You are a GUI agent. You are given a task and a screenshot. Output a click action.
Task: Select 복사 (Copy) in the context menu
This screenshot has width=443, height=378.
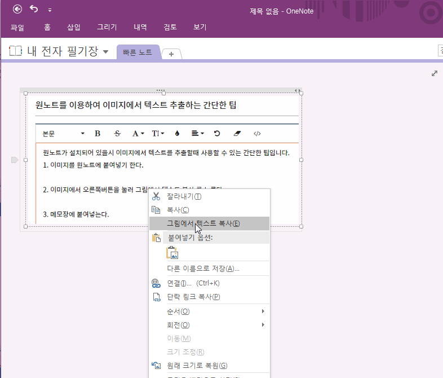[178, 210]
